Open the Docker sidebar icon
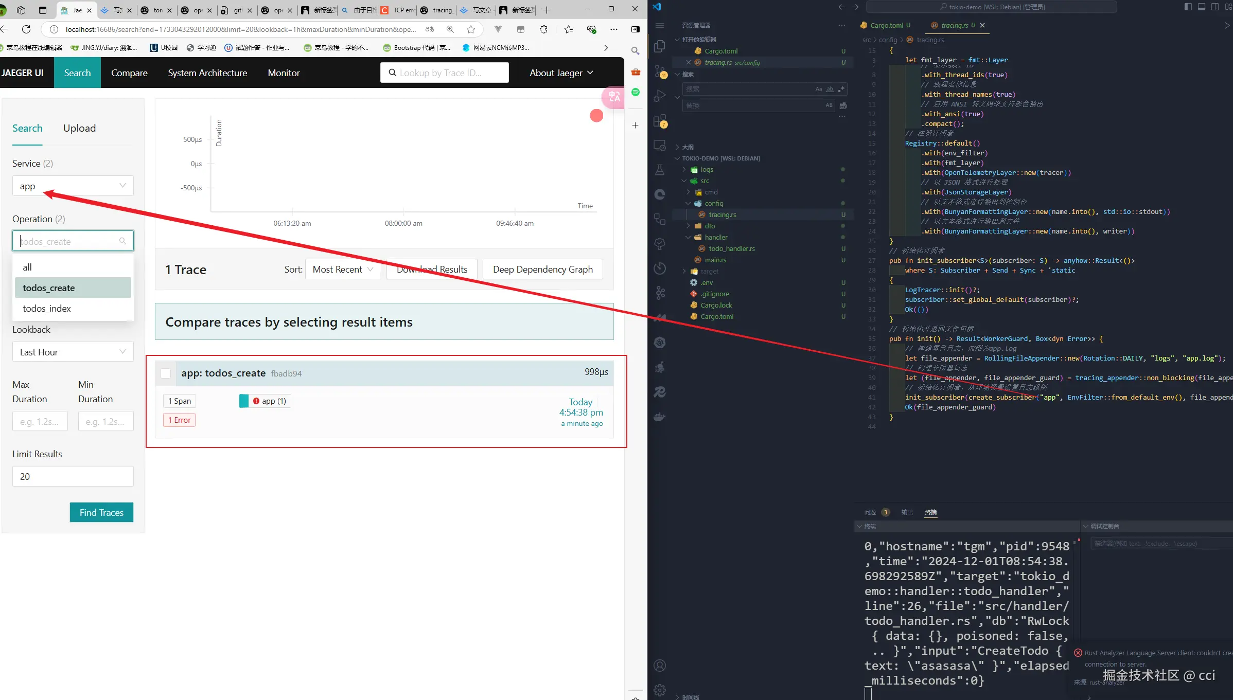 click(660, 417)
